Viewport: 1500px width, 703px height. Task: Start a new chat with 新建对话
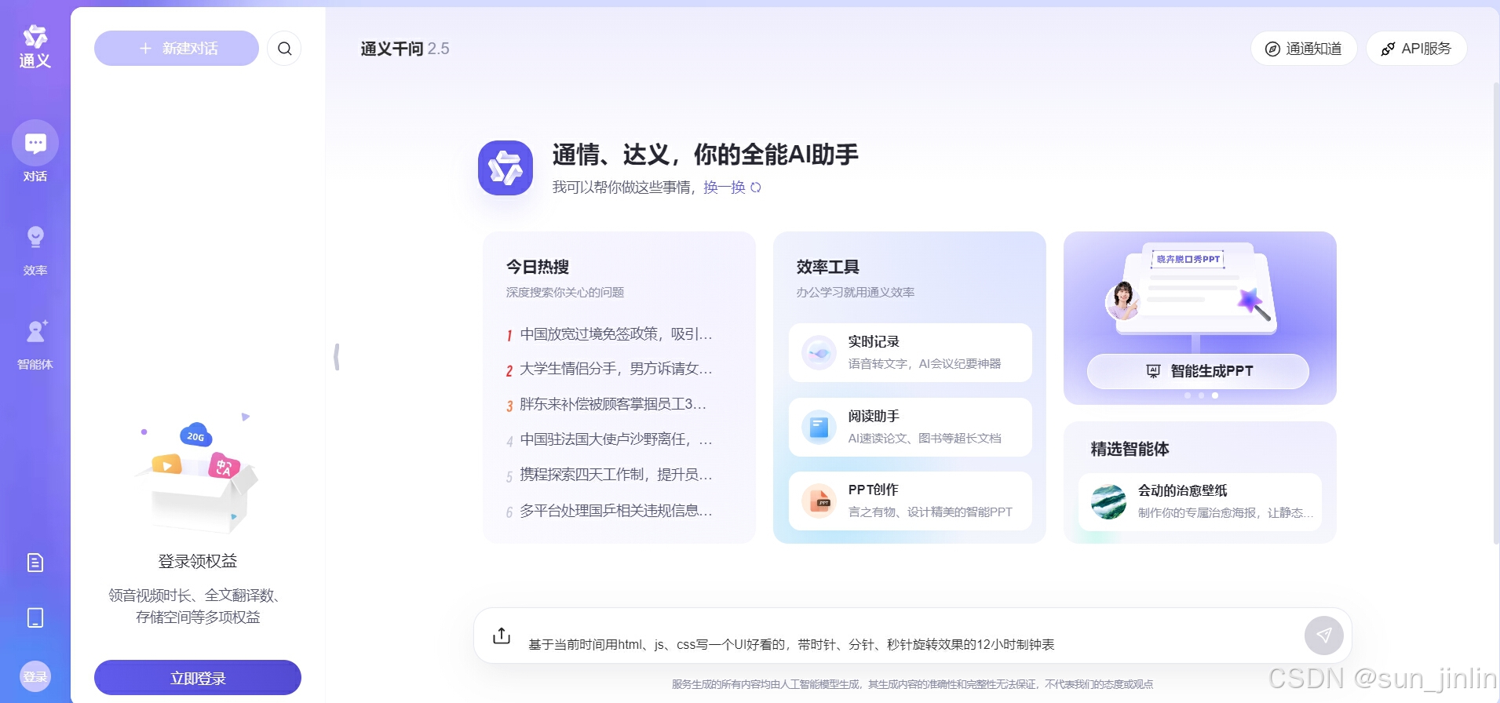tap(177, 49)
